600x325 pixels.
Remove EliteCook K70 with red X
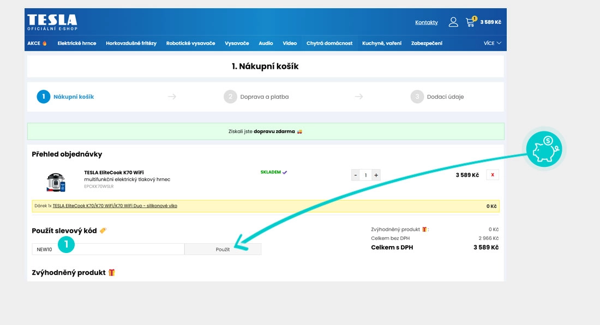click(493, 174)
